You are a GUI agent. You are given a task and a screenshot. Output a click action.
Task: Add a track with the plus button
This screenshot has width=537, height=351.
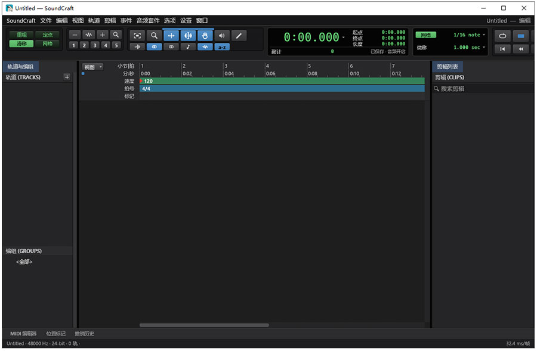[67, 77]
